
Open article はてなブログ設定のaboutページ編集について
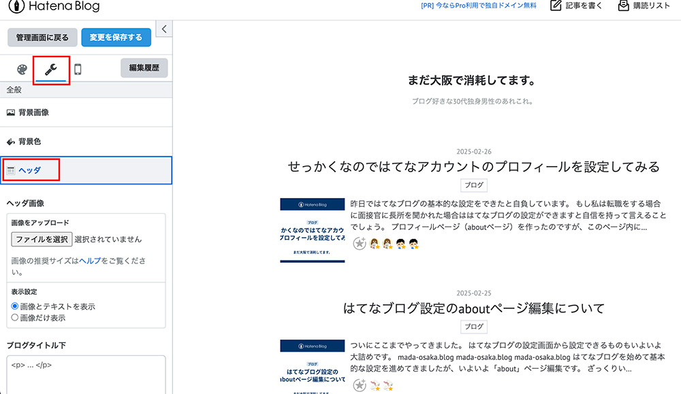point(474,308)
